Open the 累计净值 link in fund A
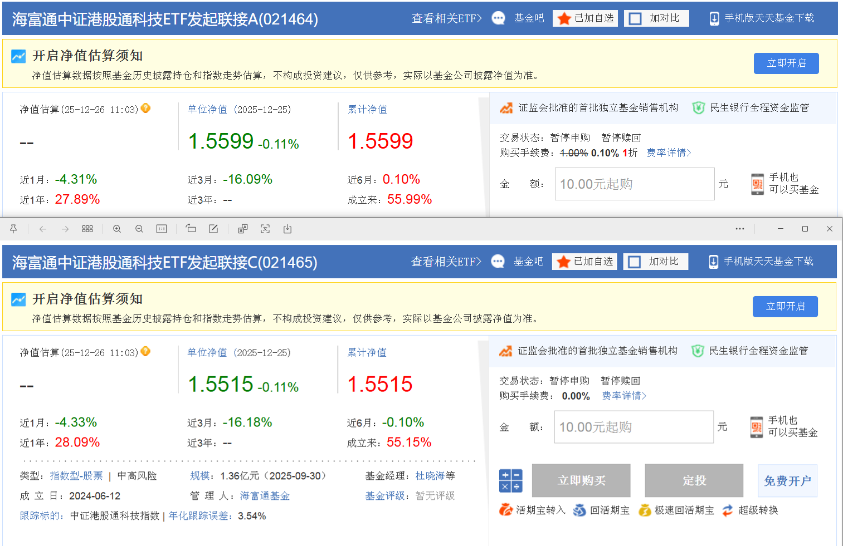 pyautogui.click(x=367, y=110)
